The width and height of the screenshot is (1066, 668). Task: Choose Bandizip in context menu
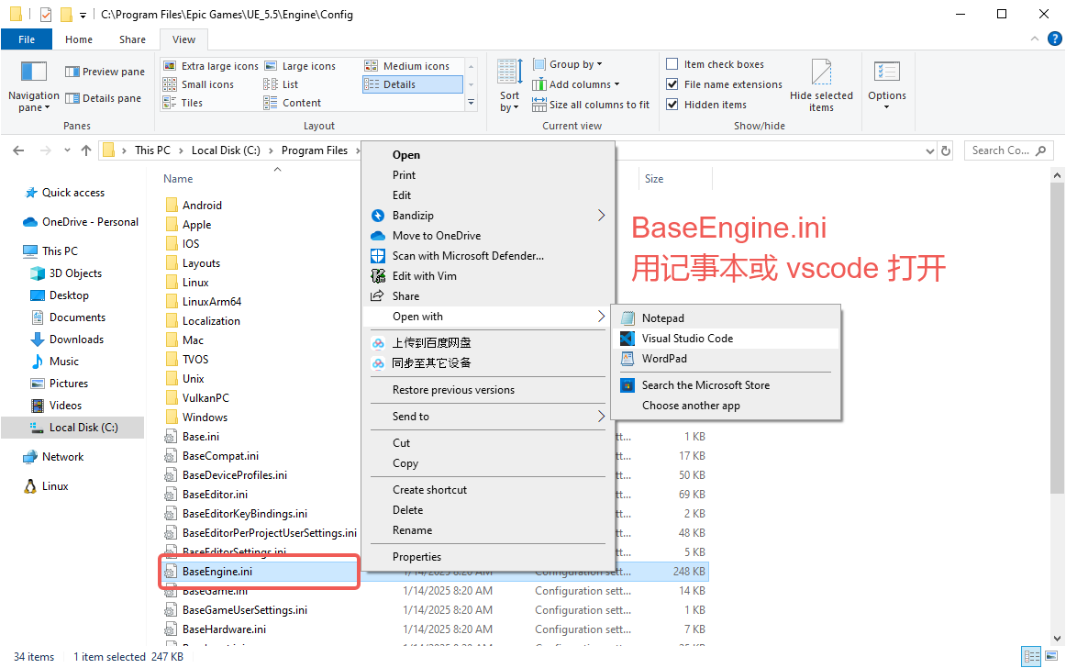488,216
